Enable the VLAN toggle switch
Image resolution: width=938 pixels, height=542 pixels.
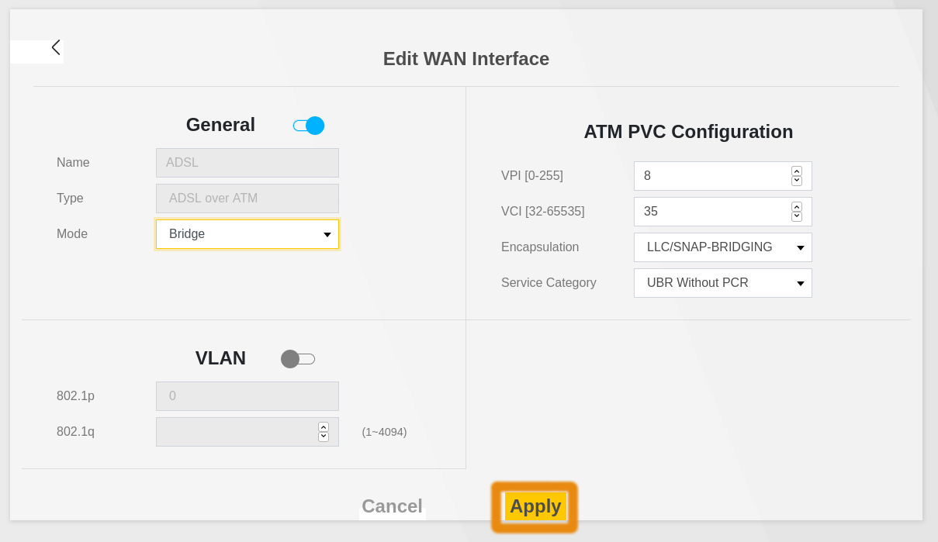click(298, 359)
